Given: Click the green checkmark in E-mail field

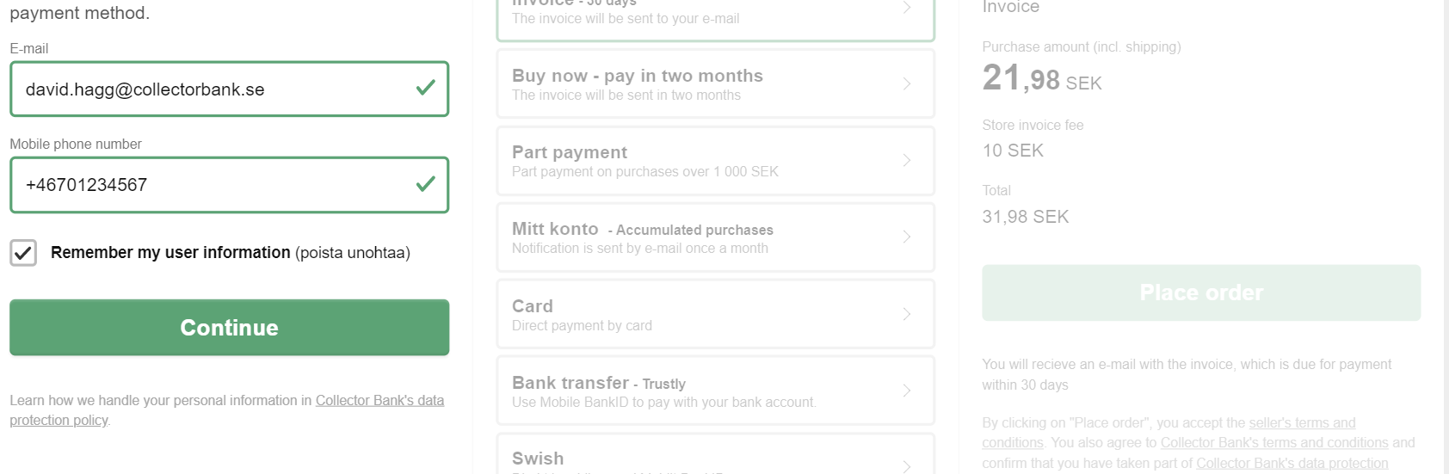Looking at the screenshot, I should (425, 88).
